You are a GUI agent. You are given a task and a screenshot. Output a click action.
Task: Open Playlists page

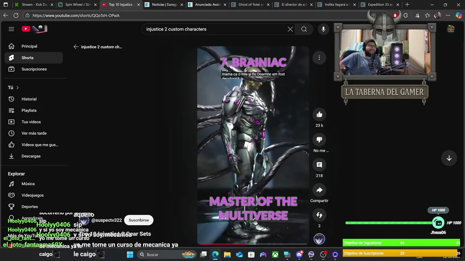(34, 111)
